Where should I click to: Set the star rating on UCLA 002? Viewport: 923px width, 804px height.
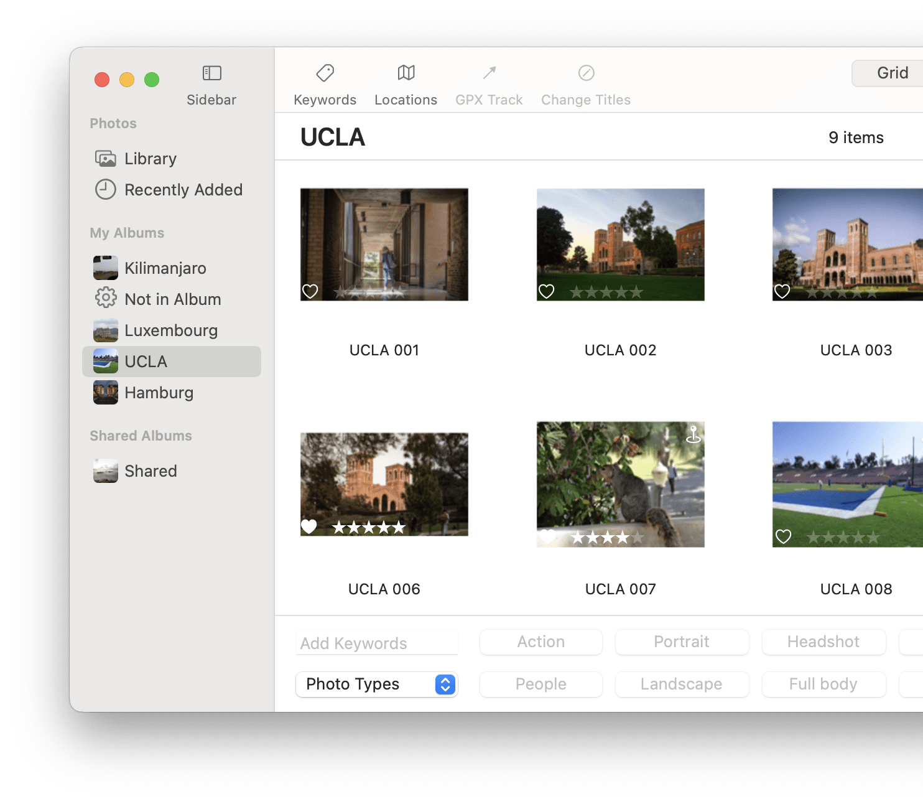pyautogui.click(x=606, y=292)
